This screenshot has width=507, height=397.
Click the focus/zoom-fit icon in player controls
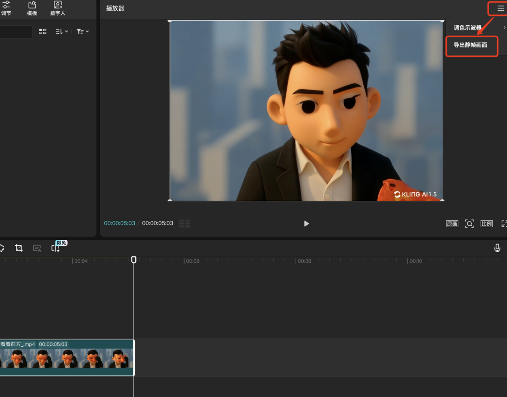[x=469, y=223]
